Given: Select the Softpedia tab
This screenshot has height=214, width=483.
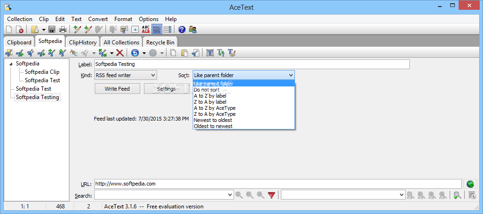Looking at the screenshot, I should 50,41.
